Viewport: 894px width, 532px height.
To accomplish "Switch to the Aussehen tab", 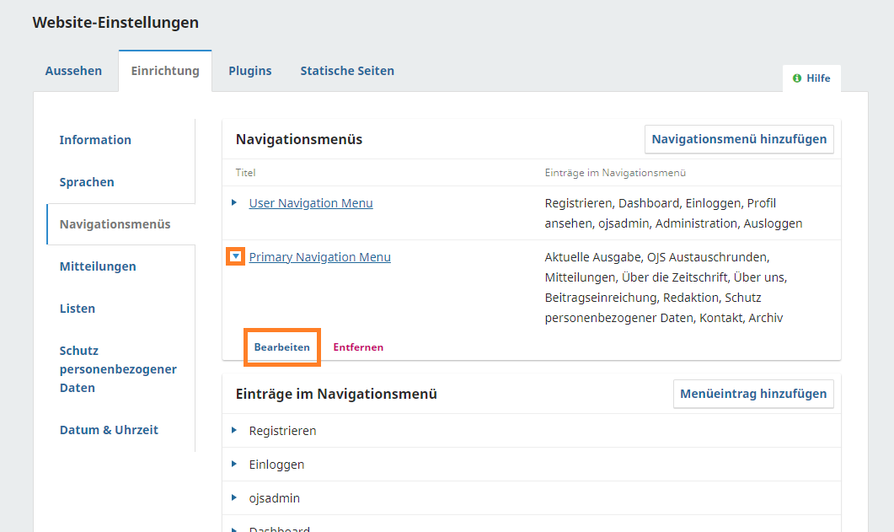I will coord(73,71).
